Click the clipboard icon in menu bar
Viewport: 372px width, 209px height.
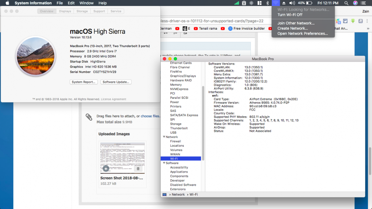tap(244, 3)
